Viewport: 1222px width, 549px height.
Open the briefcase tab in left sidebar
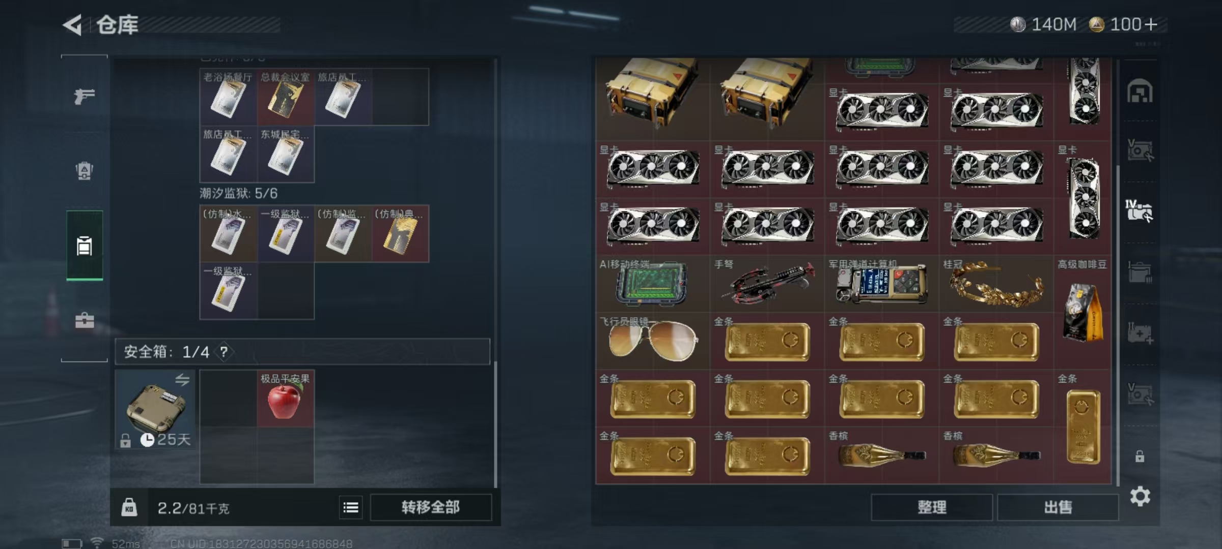click(85, 320)
